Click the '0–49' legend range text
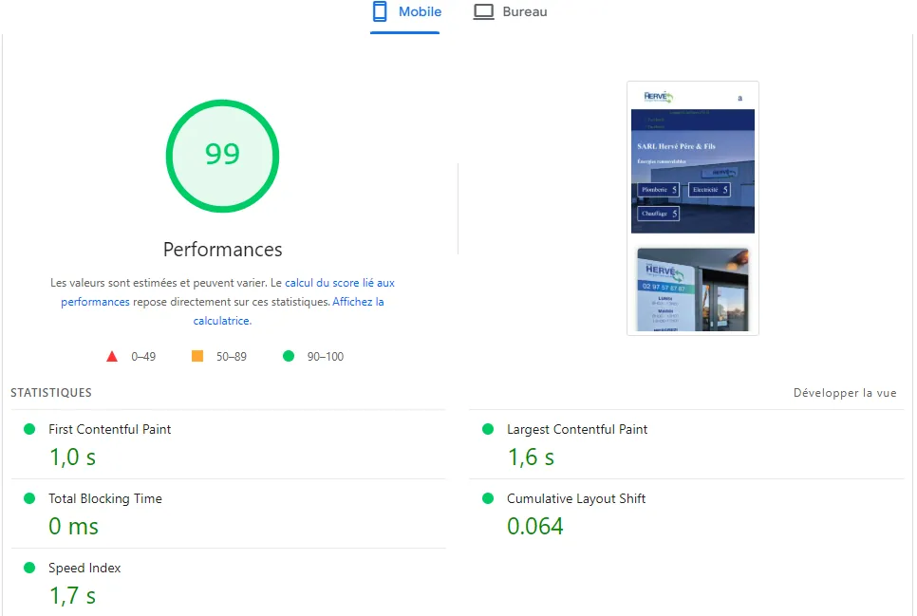The image size is (917, 616). pos(143,356)
